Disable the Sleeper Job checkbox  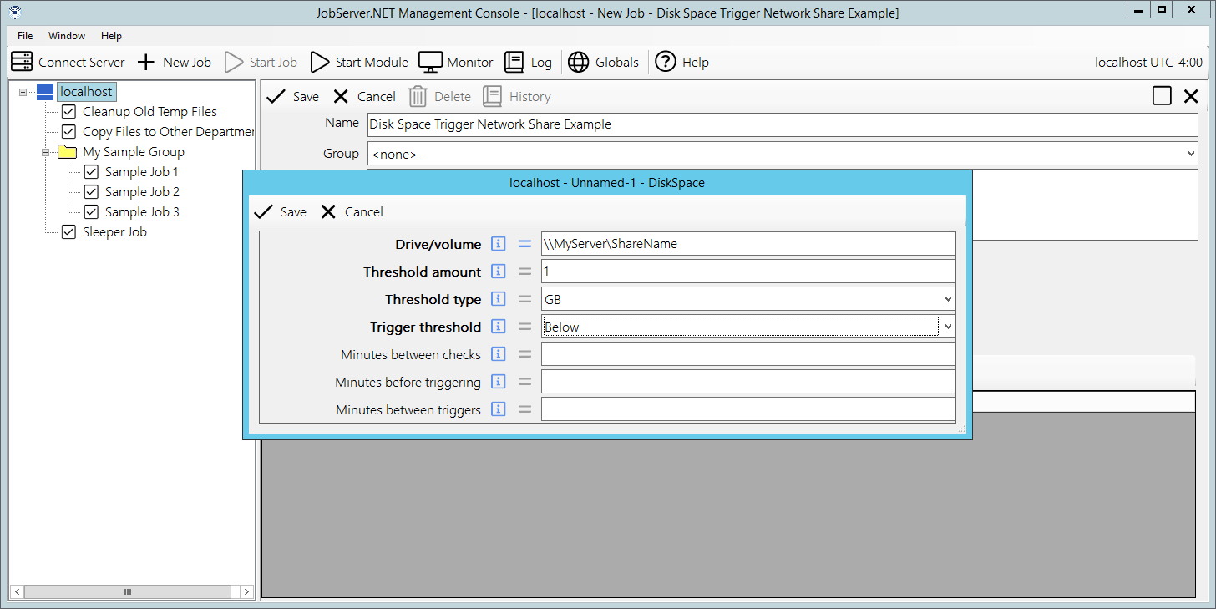[x=69, y=232]
